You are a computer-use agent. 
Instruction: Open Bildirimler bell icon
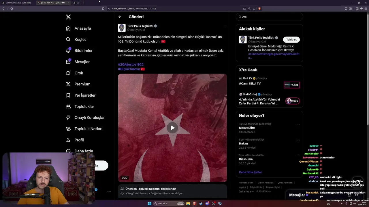coord(68,51)
